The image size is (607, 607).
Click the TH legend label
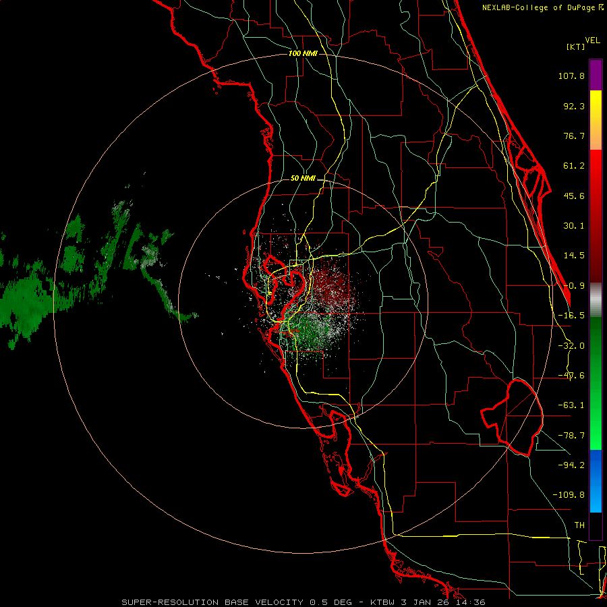579,525
